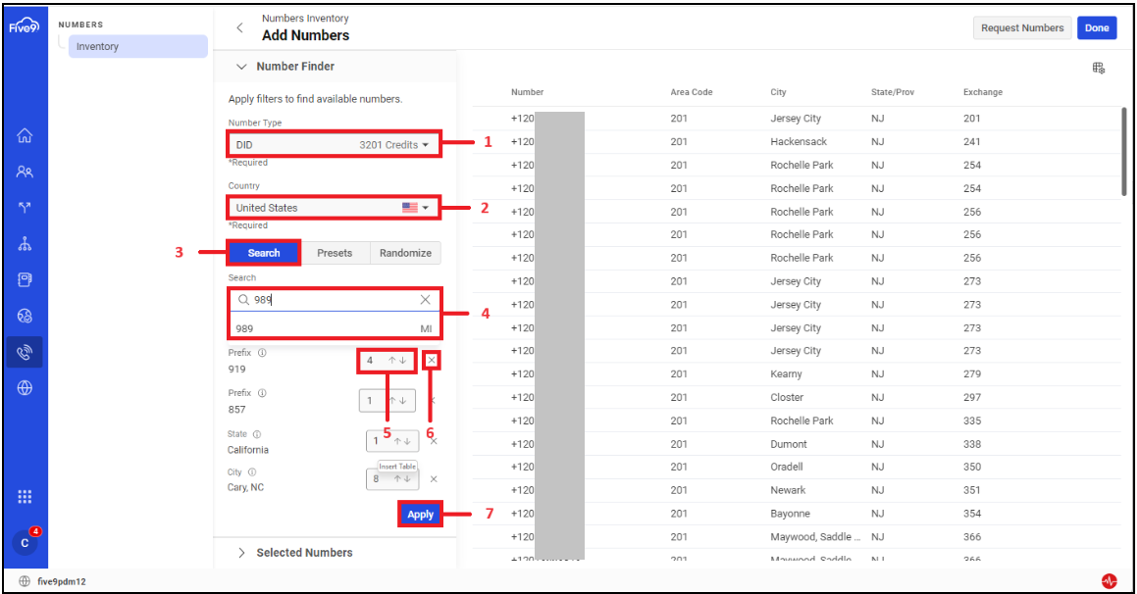Sort by the City column header
This screenshot has height=594, width=1137.
click(x=778, y=92)
